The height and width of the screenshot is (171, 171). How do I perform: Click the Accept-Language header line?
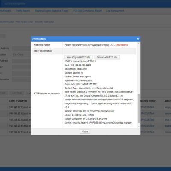[86, 119]
